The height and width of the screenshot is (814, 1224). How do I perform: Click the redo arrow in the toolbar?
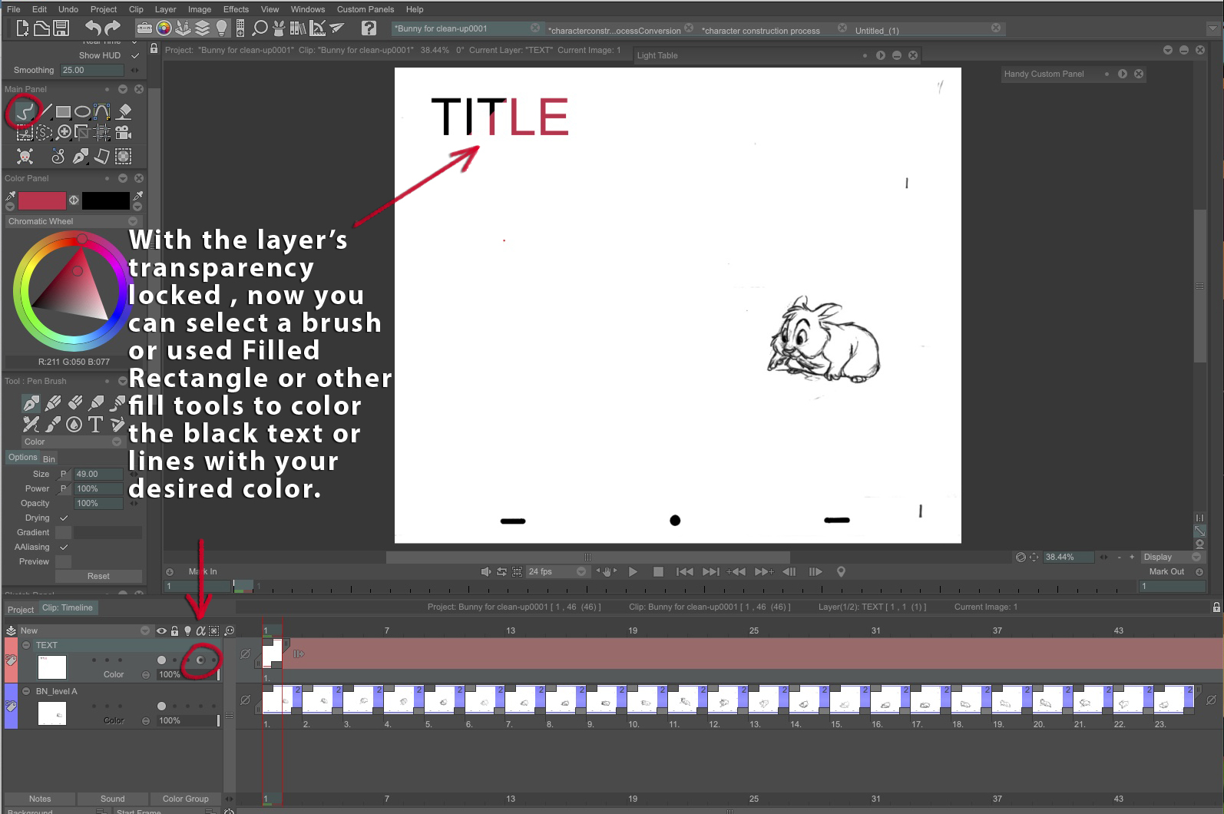coord(113,28)
